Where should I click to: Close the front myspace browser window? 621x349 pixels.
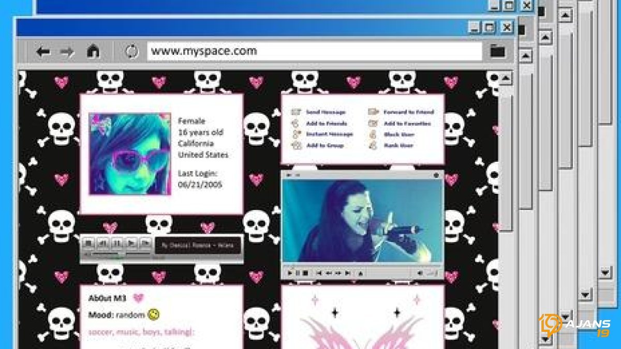507,27
